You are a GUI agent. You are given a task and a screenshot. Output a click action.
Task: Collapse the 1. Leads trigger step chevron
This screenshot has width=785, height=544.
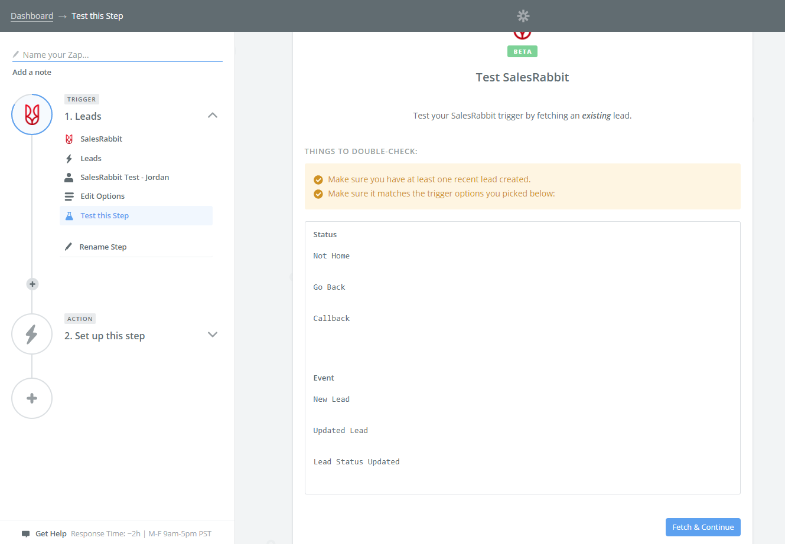click(x=213, y=116)
